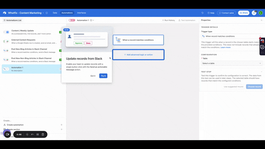
Task: Collapse the Test Step section chevron
Action: pyautogui.click(x=261, y=72)
